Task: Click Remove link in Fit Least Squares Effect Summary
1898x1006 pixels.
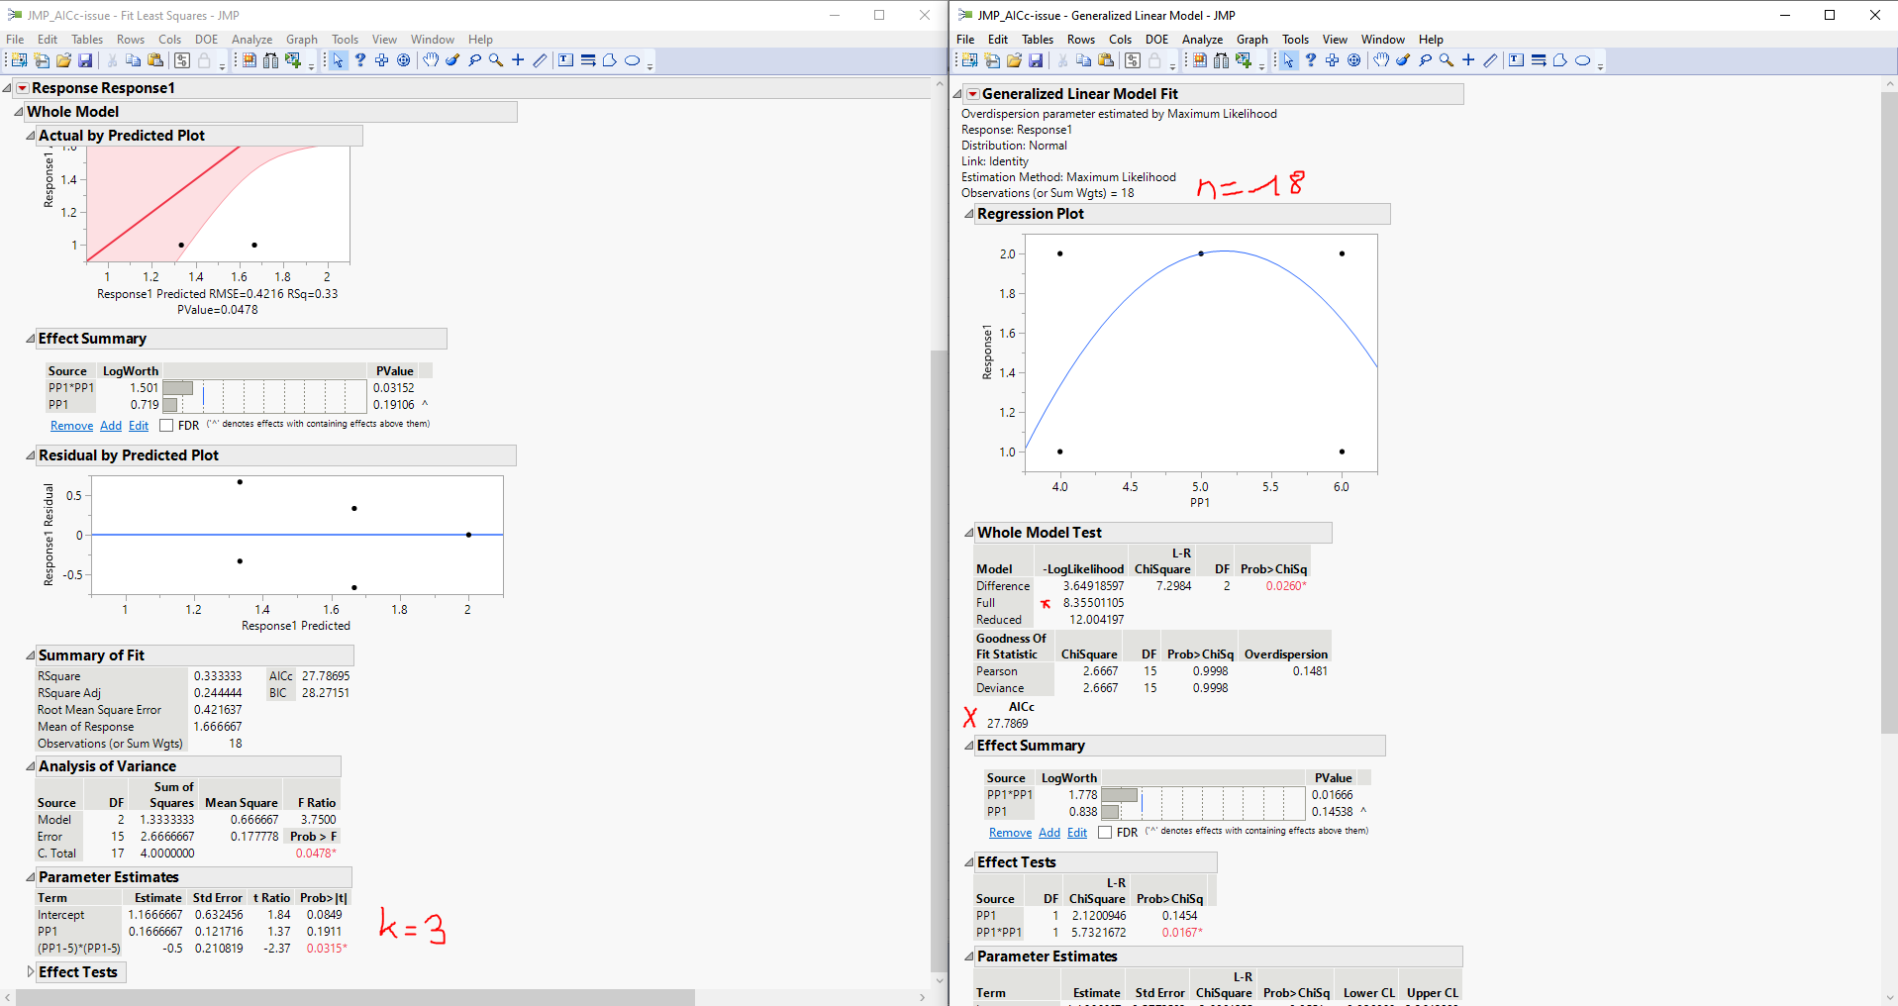Action: coord(72,426)
